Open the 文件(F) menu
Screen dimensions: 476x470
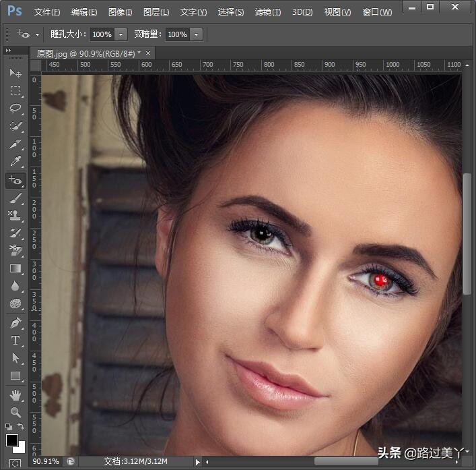47,12
